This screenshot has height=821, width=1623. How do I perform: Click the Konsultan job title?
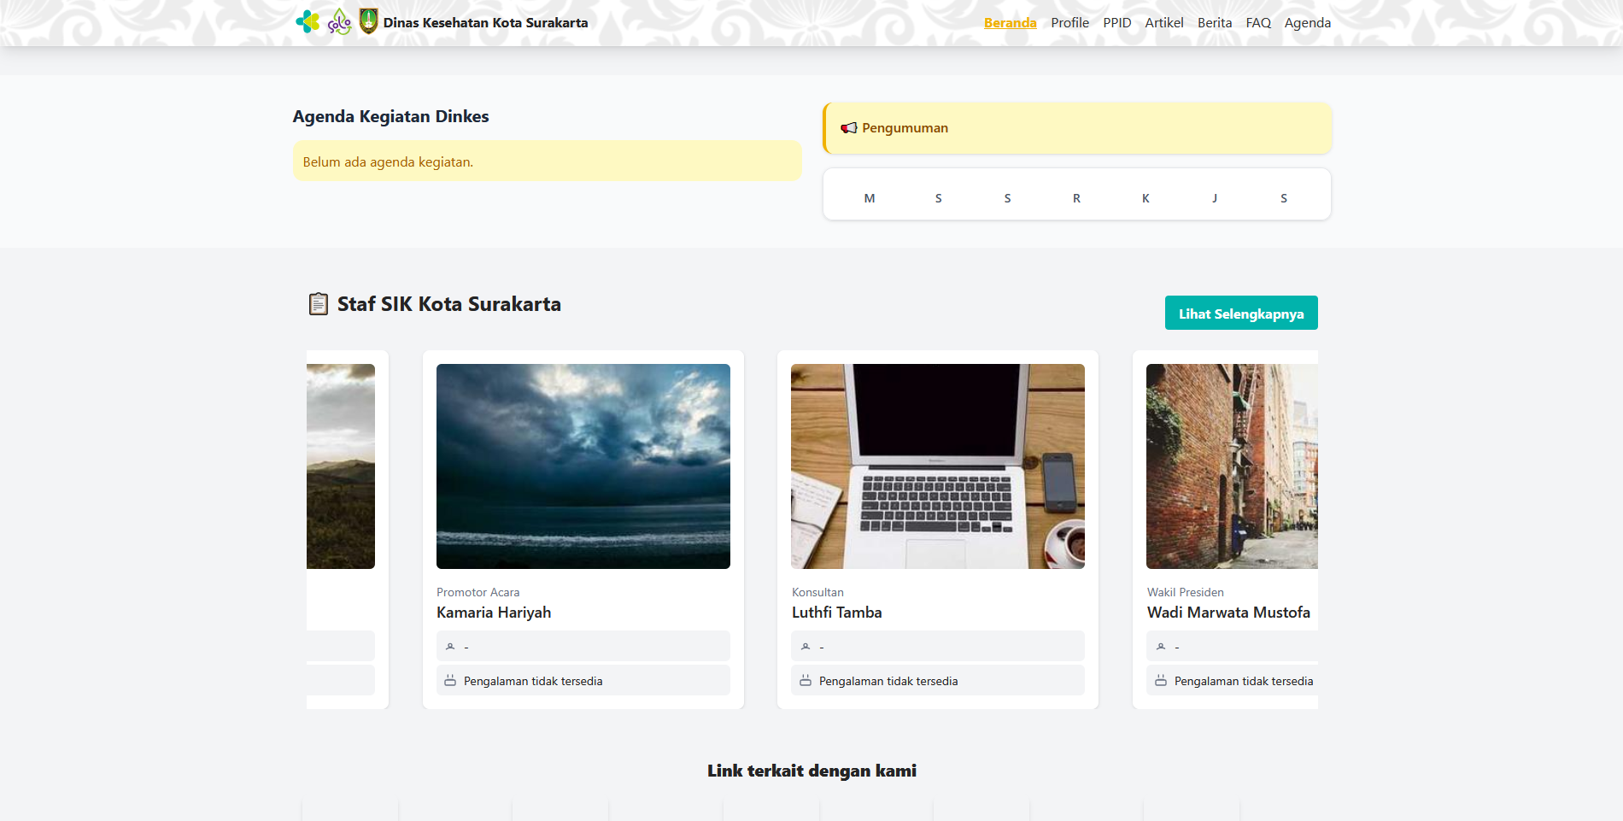point(817,592)
